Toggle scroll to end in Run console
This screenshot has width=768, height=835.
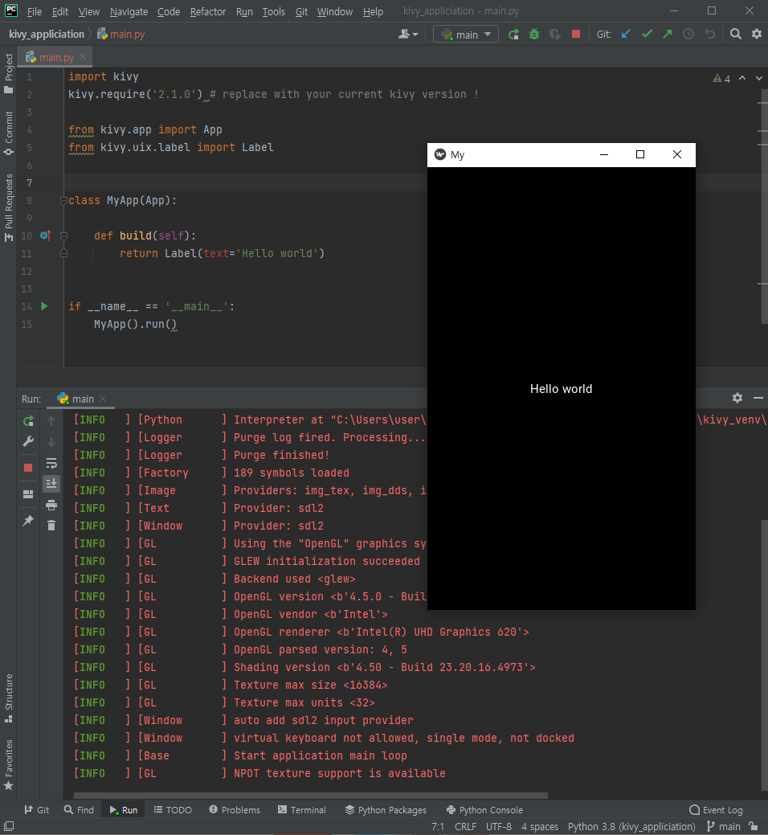[x=51, y=484]
